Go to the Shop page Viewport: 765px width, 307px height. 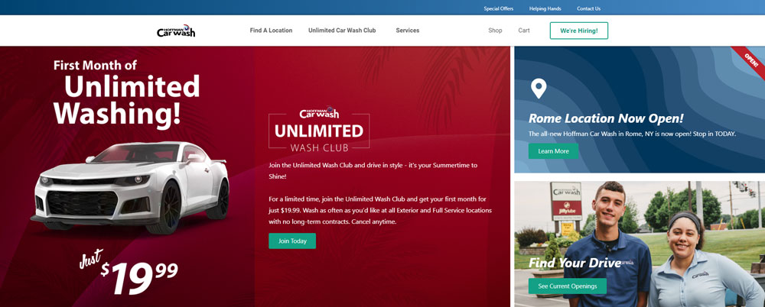coord(495,31)
